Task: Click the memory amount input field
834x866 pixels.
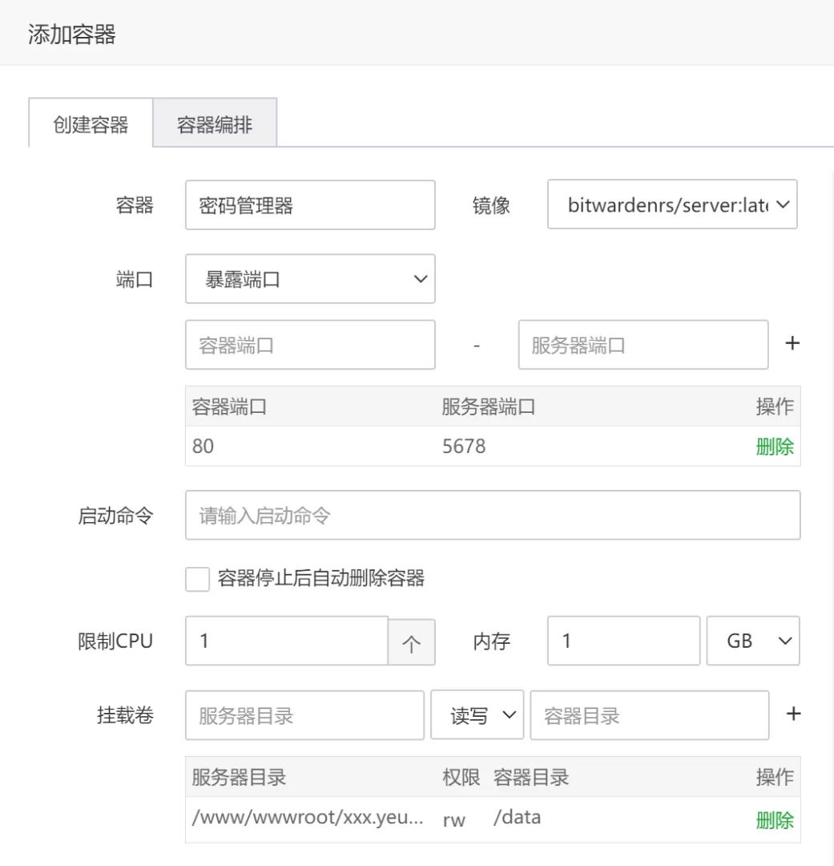Action: pyautogui.click(x=623, y=641)
